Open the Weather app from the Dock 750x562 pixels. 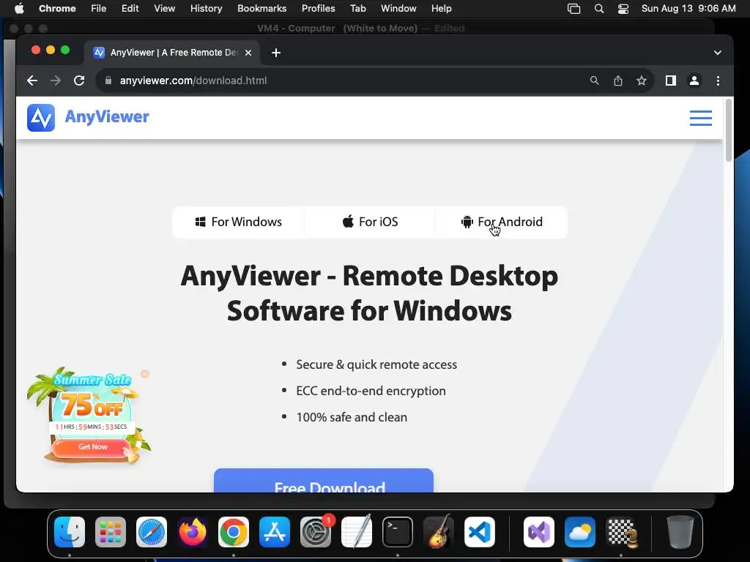click(580, 532)
